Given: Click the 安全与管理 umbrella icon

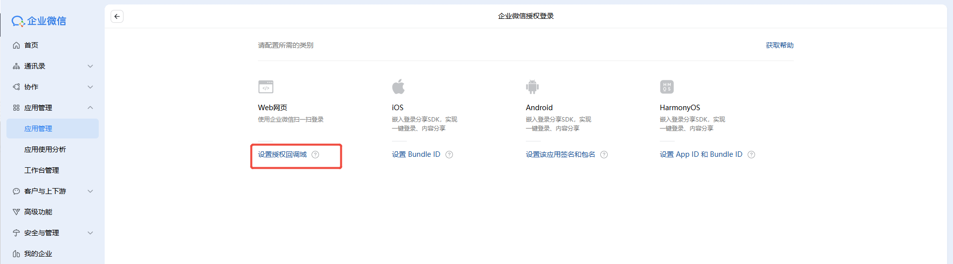Looking at the screenshot, I should pyautogui.click(x=16, y=233).
